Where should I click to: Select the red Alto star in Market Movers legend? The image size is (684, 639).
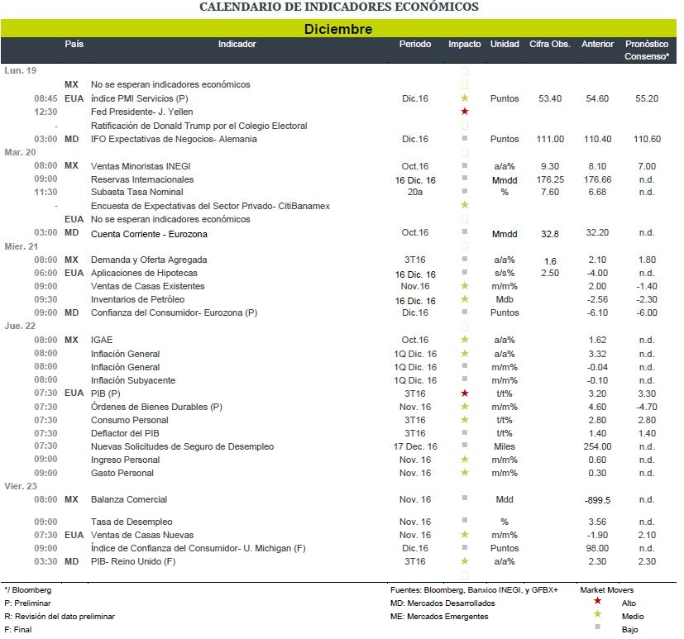[598, 601]
